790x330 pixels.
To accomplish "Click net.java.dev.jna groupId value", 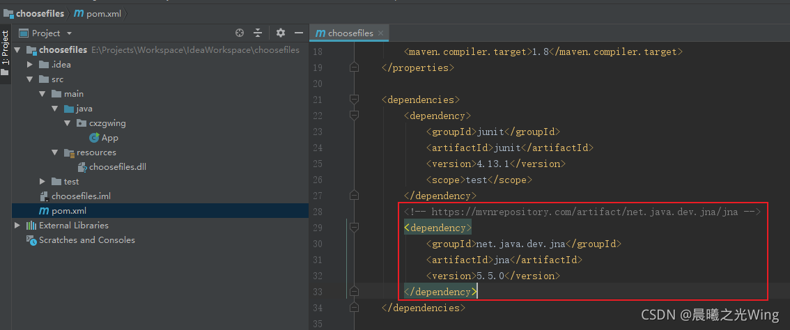I will (x=521, y=244).
